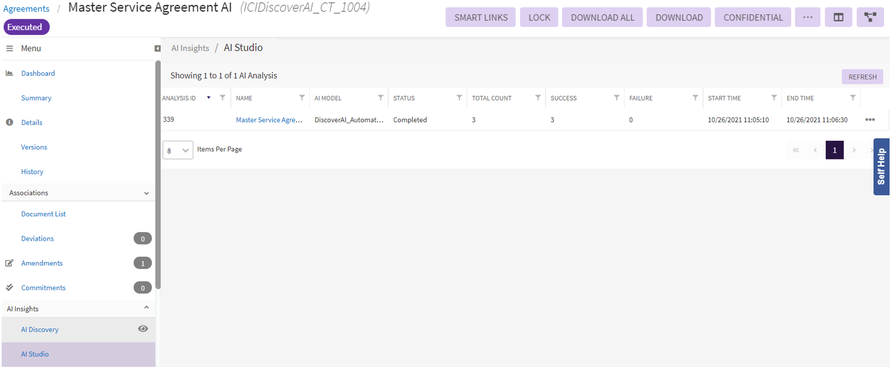Collapse the AI Insights section
The image size is (894, 367).
pos(146,308)
